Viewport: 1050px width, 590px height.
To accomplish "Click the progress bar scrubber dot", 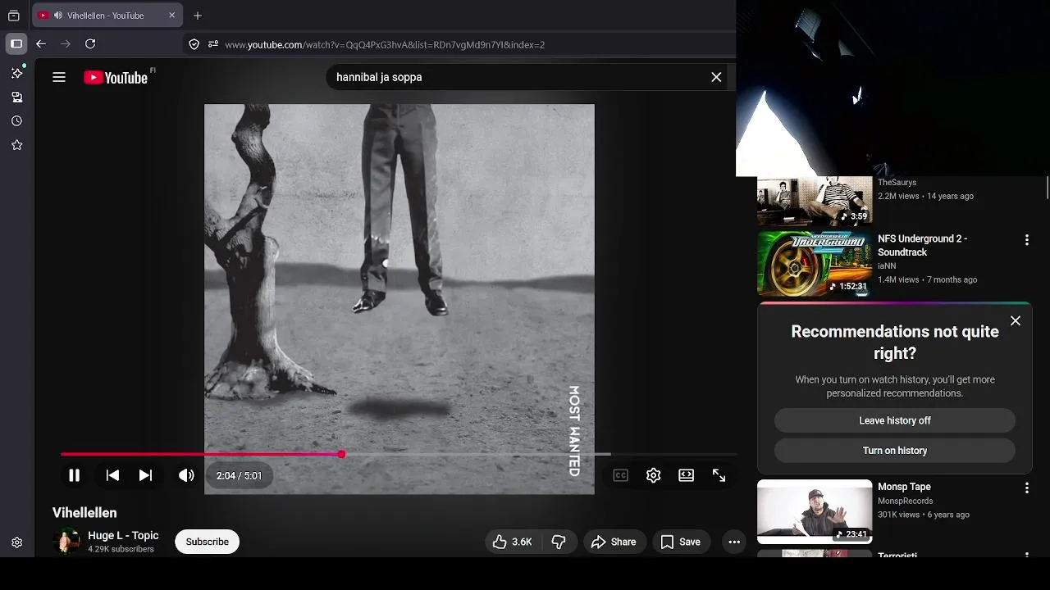I will [341, 454].
